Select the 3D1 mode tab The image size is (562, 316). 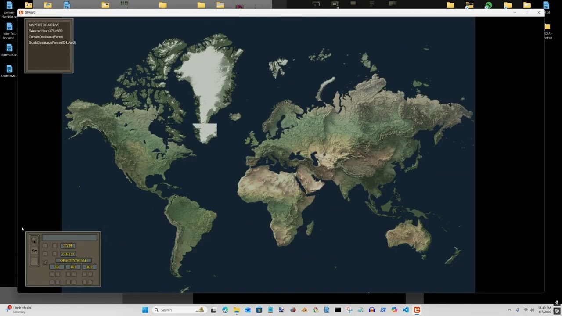(73, 267)
